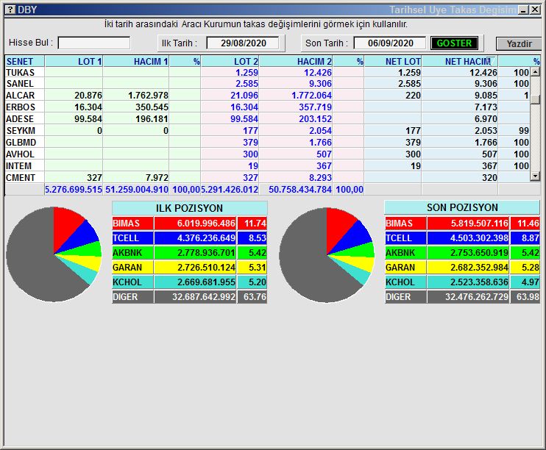Viewport: 546px width, 450px height.
Task: Select the TUKAS row
Action: click(267, 72)
